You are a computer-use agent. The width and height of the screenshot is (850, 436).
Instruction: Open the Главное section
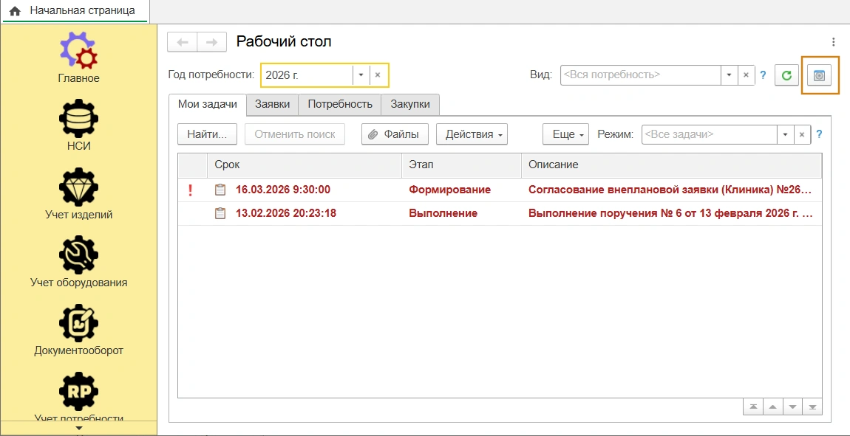tap(78, 58)
